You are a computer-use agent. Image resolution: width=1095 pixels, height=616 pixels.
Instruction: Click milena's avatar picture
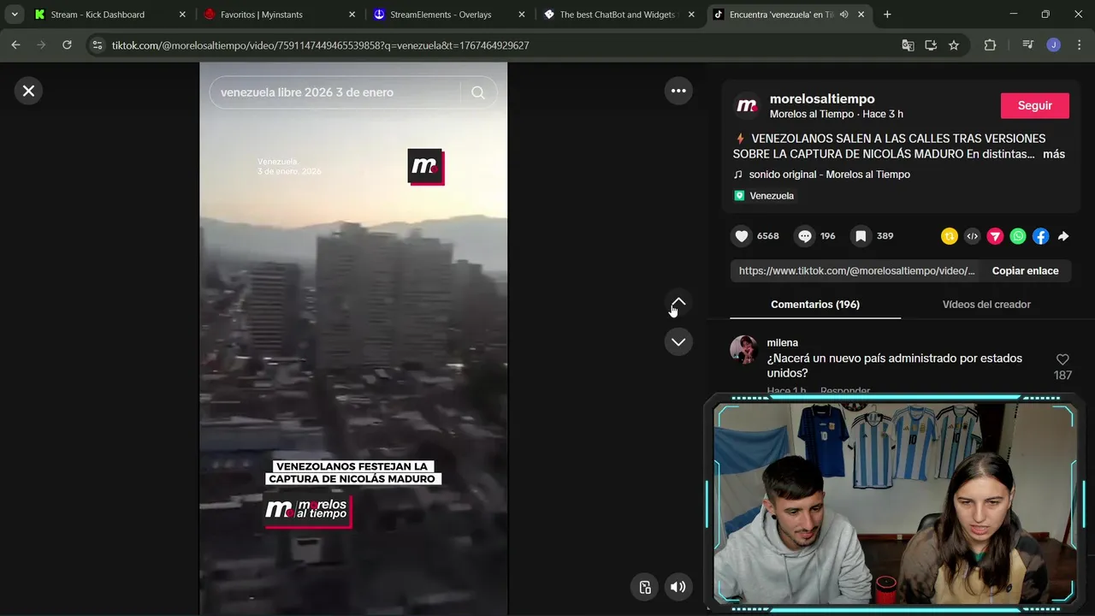743,349
